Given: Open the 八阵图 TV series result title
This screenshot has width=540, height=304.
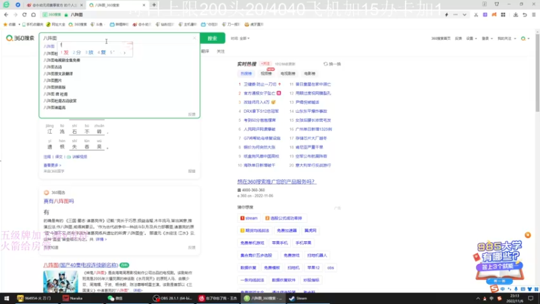Looking at the screenshot, I should [x=80, y=265].
